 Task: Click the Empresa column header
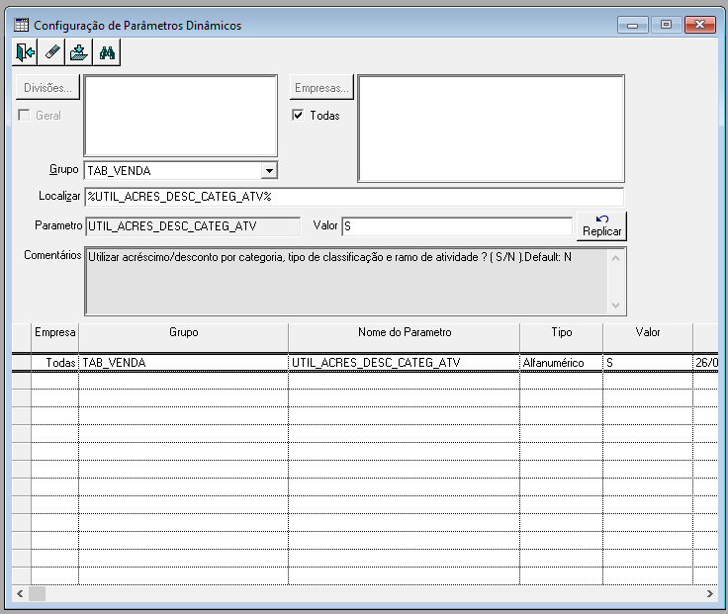(x=54, y=337)
